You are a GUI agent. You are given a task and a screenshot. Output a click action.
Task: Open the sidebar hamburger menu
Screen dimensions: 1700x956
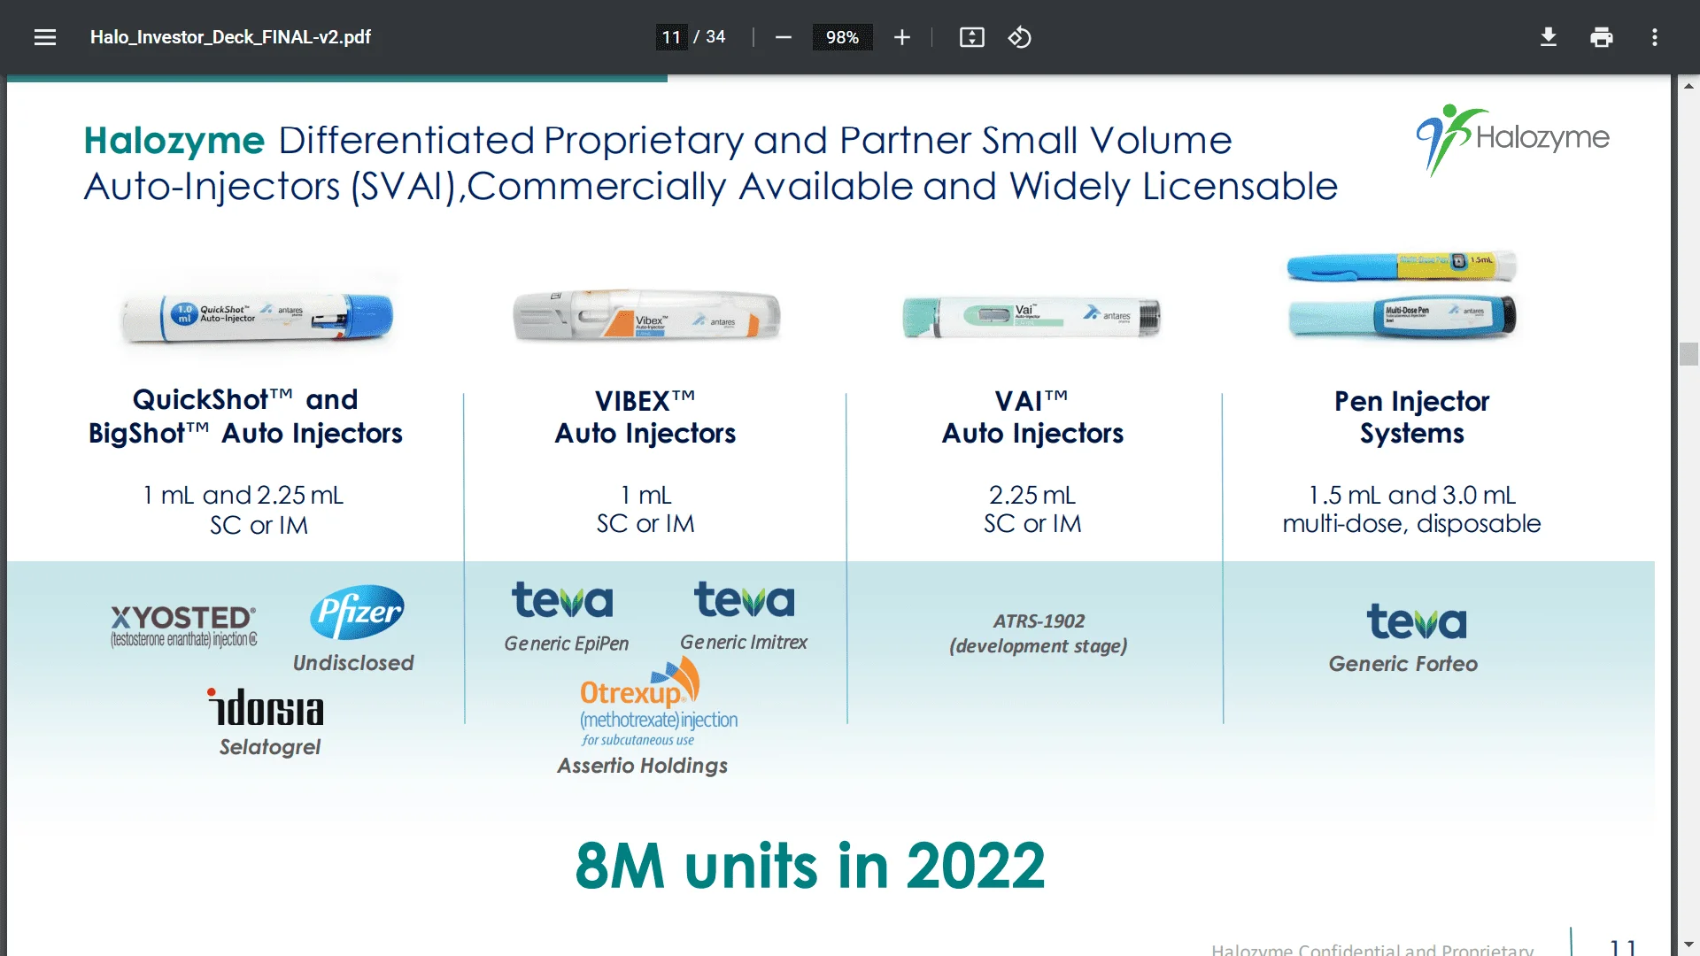[45, 37]
